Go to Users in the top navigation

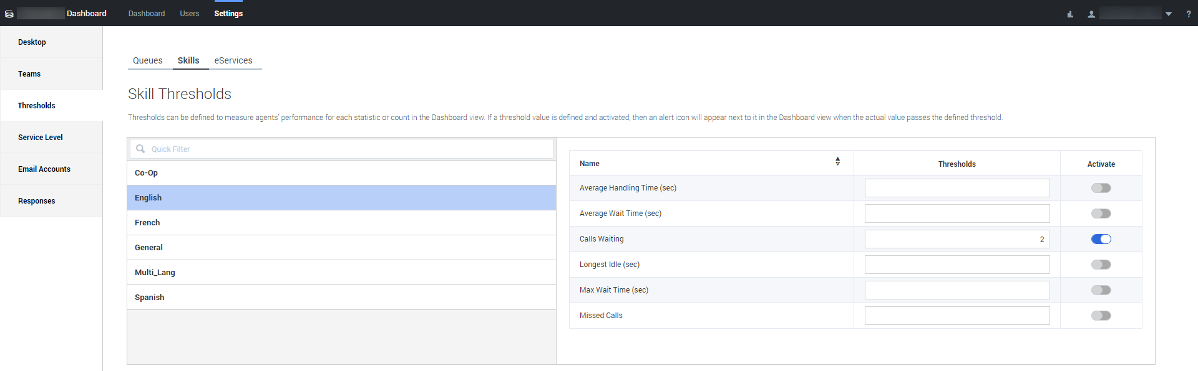(190, 14)
